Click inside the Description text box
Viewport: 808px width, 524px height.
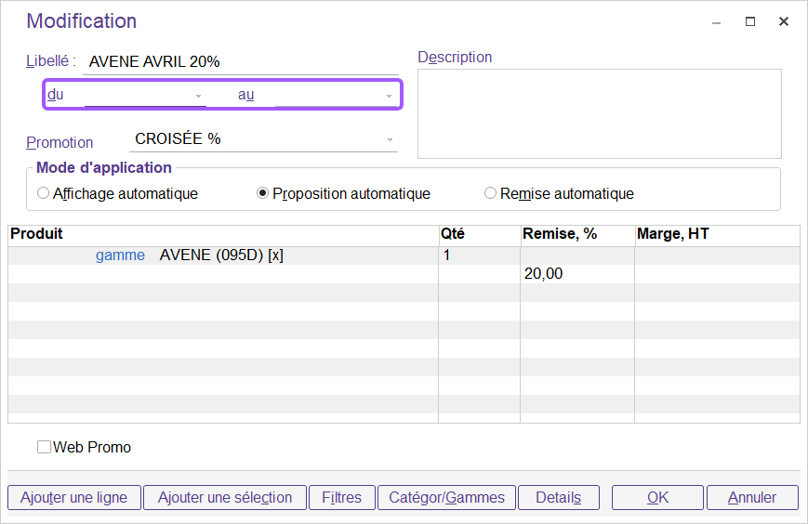click(x=599, y=113)
